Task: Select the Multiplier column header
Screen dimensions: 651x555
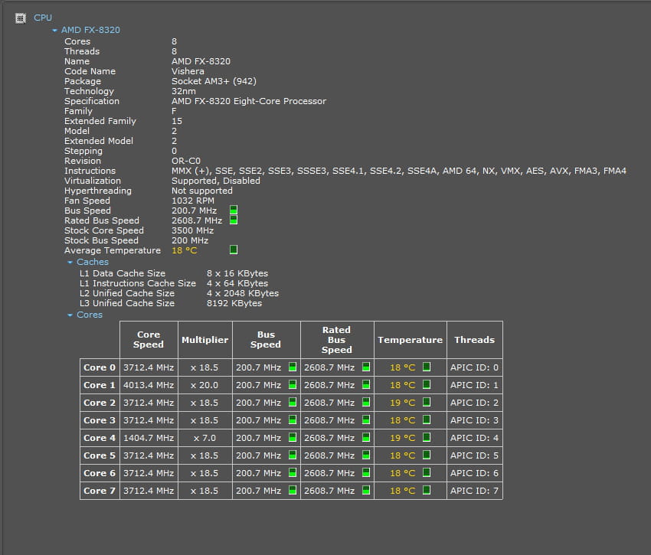Action: (205, 340)
